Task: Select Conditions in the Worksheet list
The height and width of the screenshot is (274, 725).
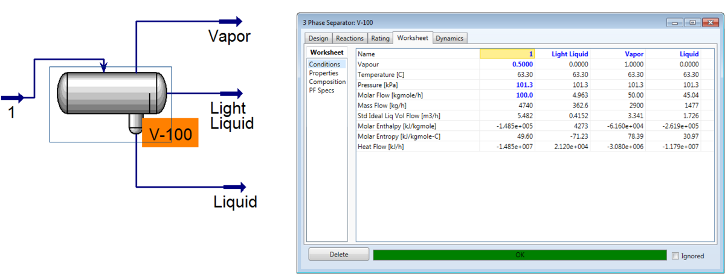Action: pos(324,64)
